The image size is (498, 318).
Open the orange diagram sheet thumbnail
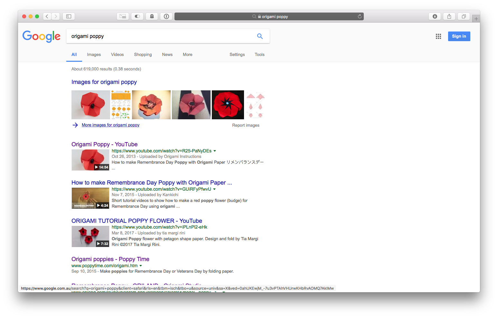point(121,105)
